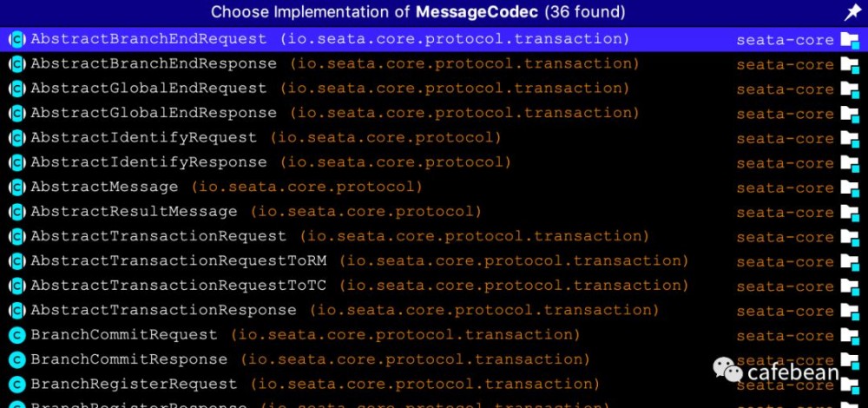Click the module icon in the AbstractIdentifyRequest row
The width and height of the screenshot is (868, 408).
[849, 138]
